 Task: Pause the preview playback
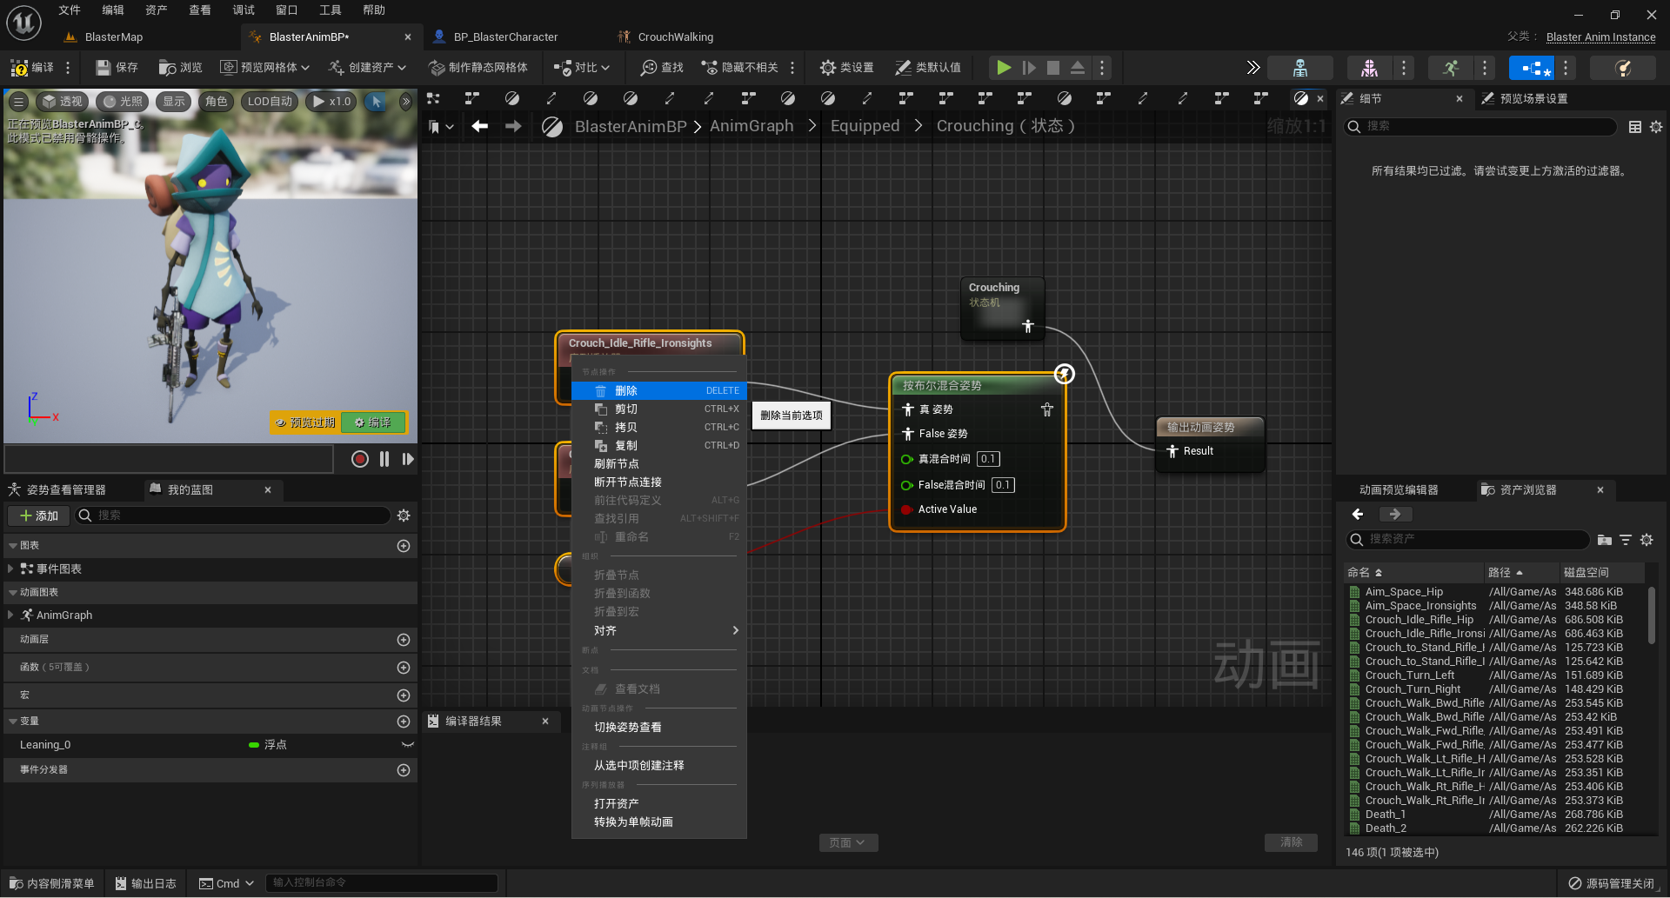pyautogui.click(x=384, y=459)
